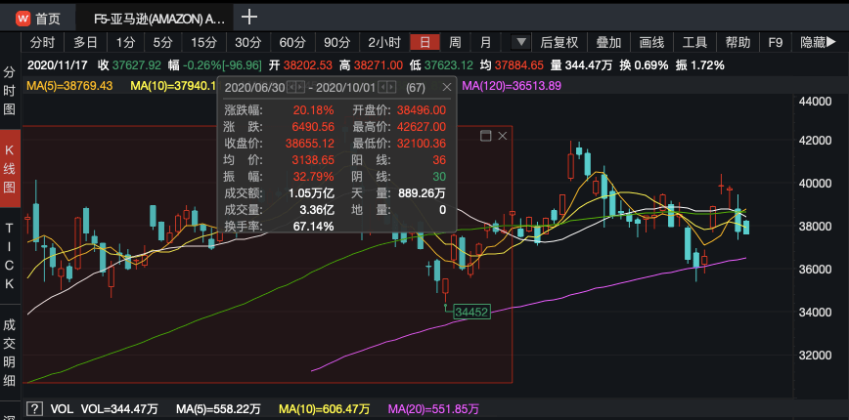Select the 60分 timeframe
This screenshot has width=849, height=420.
[292, 43]
